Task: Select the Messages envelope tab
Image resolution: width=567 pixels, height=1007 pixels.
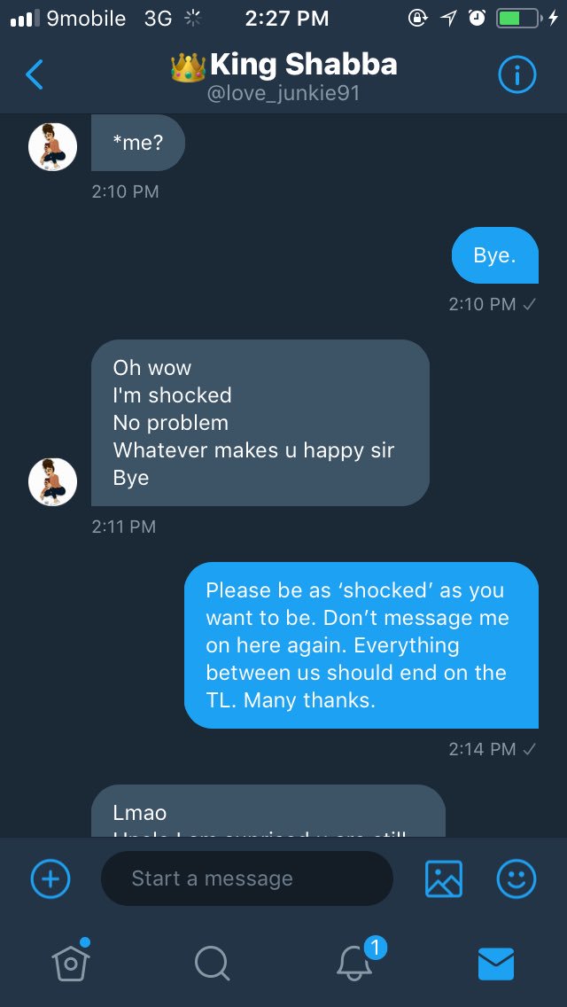Action: 496,963
